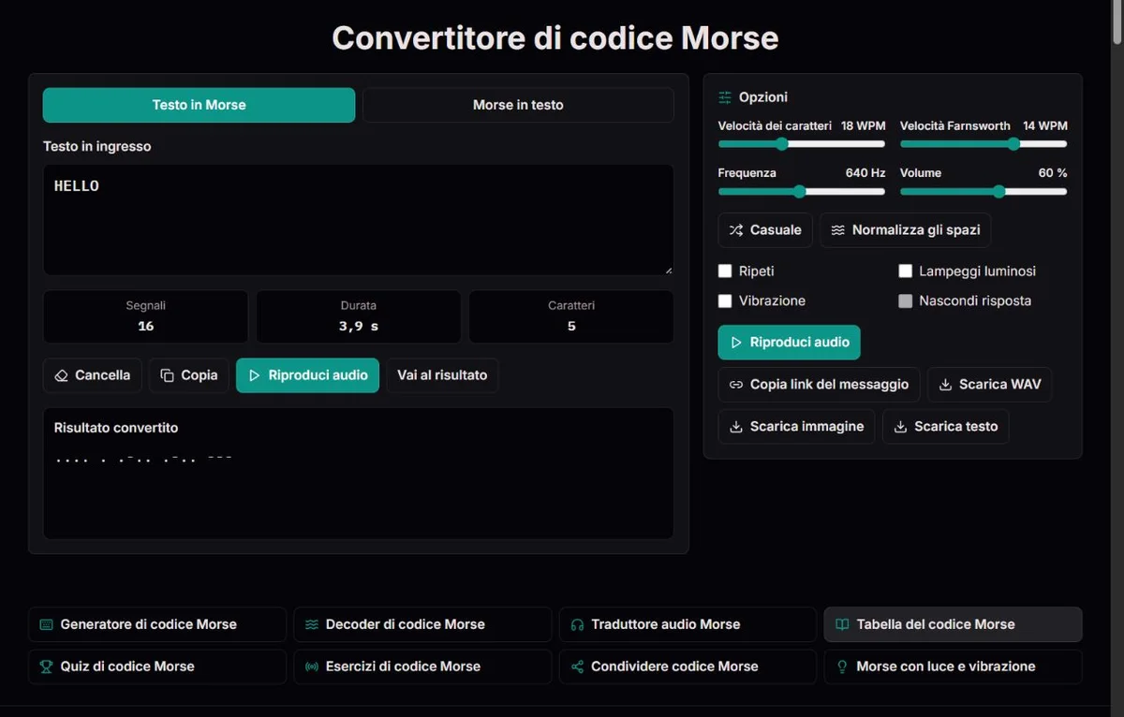Click the lightbulb icon for Morse con luce e vibrazione
The width and height of the screenshot is (1124, 717).
[x=843, y=666]
